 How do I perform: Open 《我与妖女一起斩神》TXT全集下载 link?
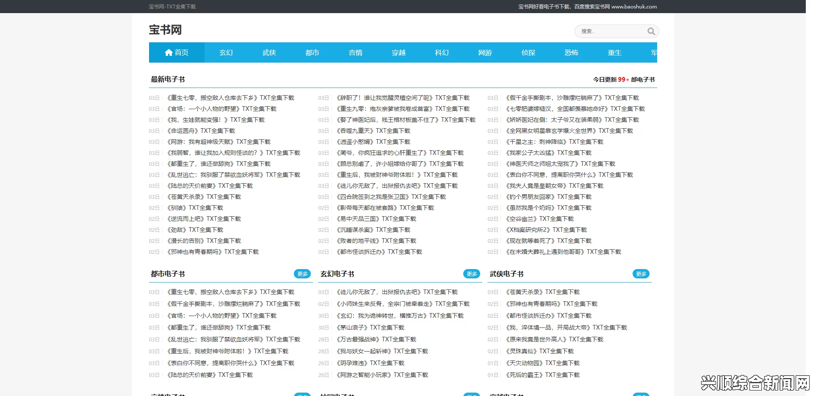point(382,351)
